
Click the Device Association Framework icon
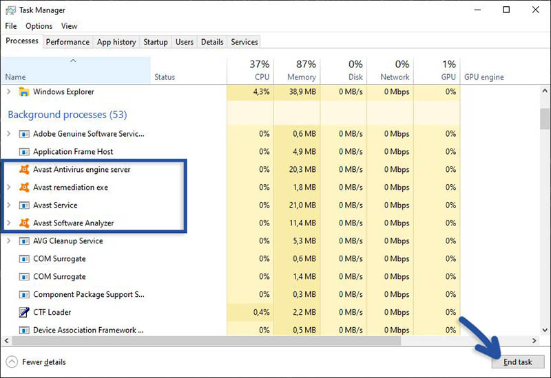click(24, 330)
